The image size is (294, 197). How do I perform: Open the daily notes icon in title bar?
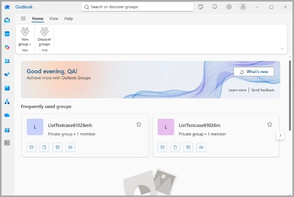(x=201, y=7)
